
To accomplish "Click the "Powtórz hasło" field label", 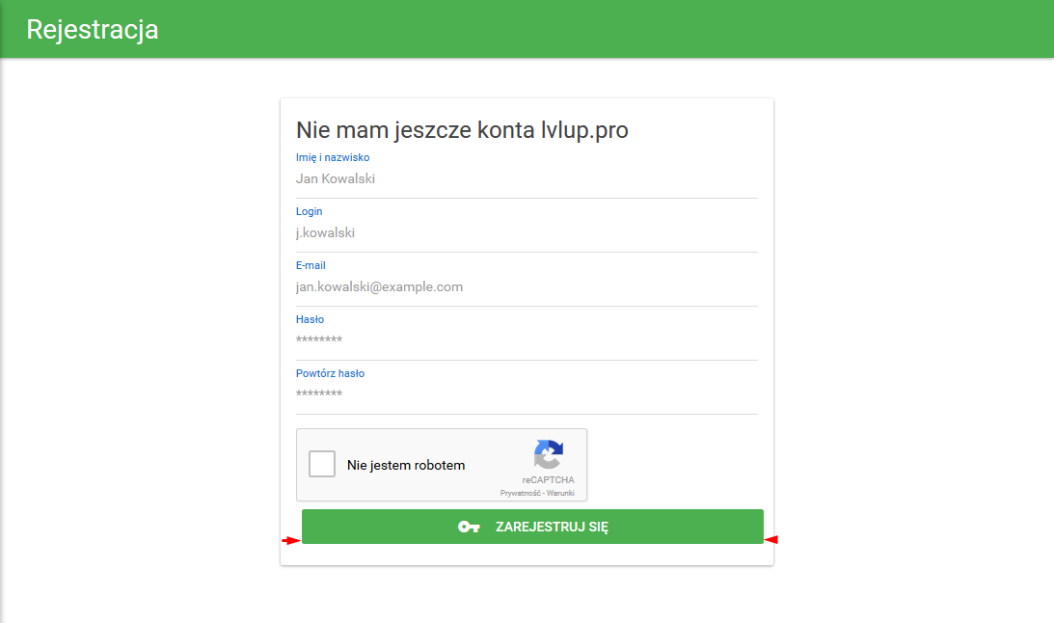I will (x=330, y=373).
